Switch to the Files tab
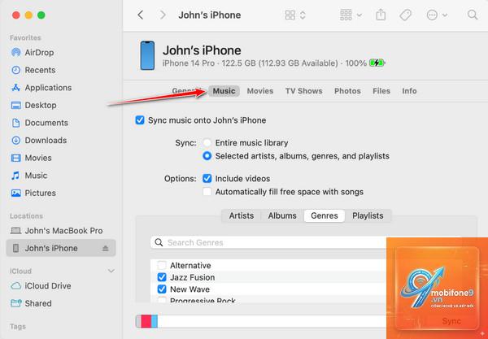488x339 pixels. 381,91
